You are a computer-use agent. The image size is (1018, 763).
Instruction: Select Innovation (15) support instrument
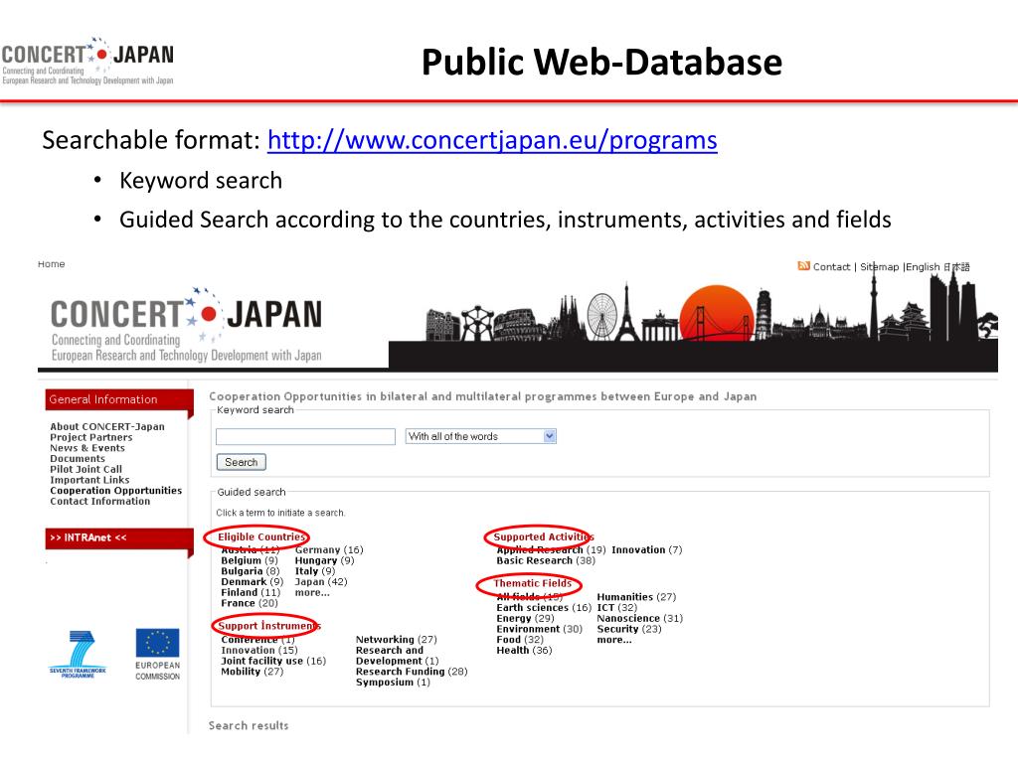259,650
